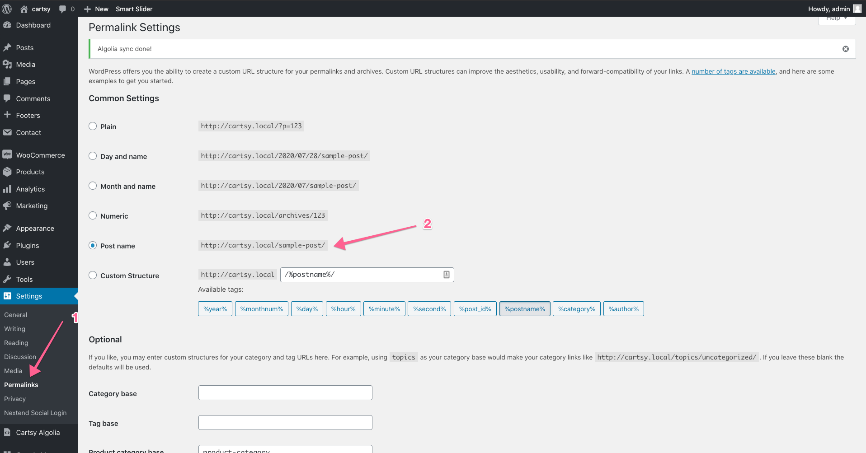The width and height of the screenshot is (866, 453).
Task: Open Media settings submenu item
Action: [13, 371]
